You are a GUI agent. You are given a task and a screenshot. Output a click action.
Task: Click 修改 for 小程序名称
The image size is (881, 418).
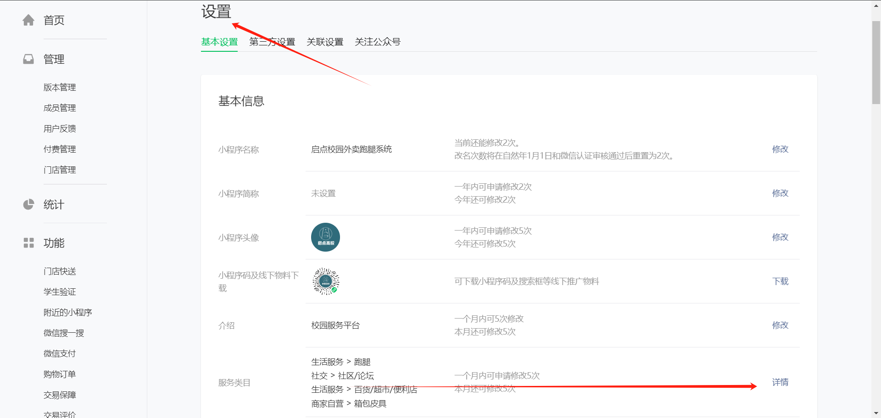780,149
